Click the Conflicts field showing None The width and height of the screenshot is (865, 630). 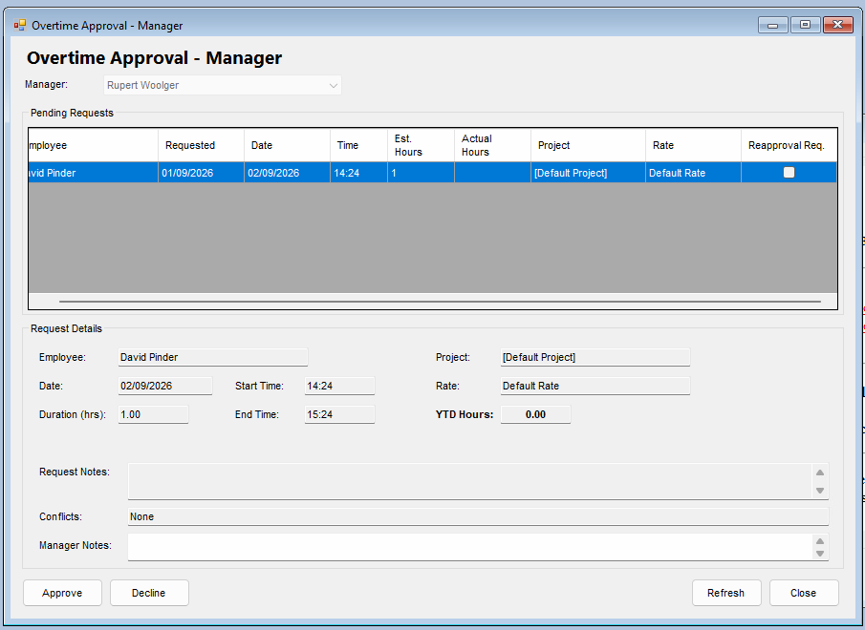click(478, 516)
